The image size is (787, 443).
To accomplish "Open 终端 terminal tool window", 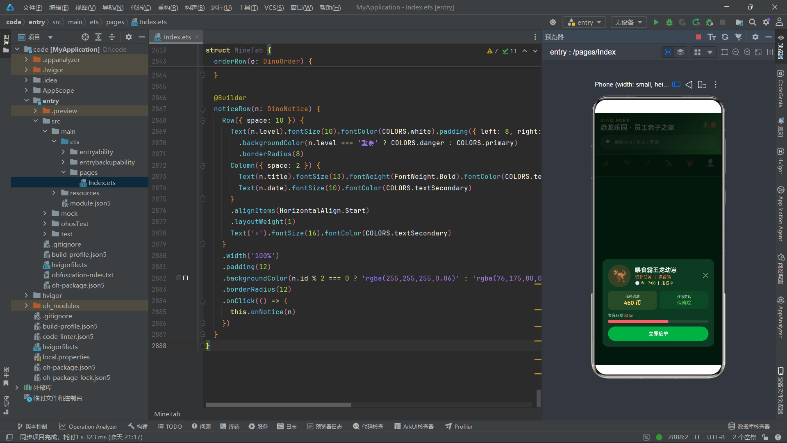I will click(230, 427).
